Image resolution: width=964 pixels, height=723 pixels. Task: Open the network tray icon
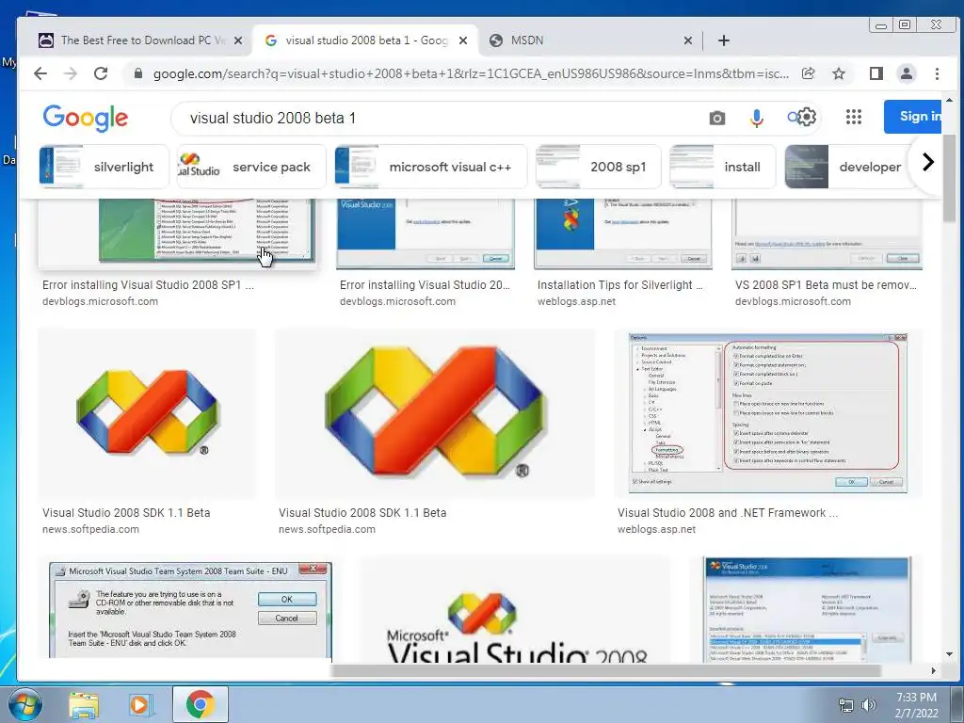pyautogui.click(x=846, y=705)
